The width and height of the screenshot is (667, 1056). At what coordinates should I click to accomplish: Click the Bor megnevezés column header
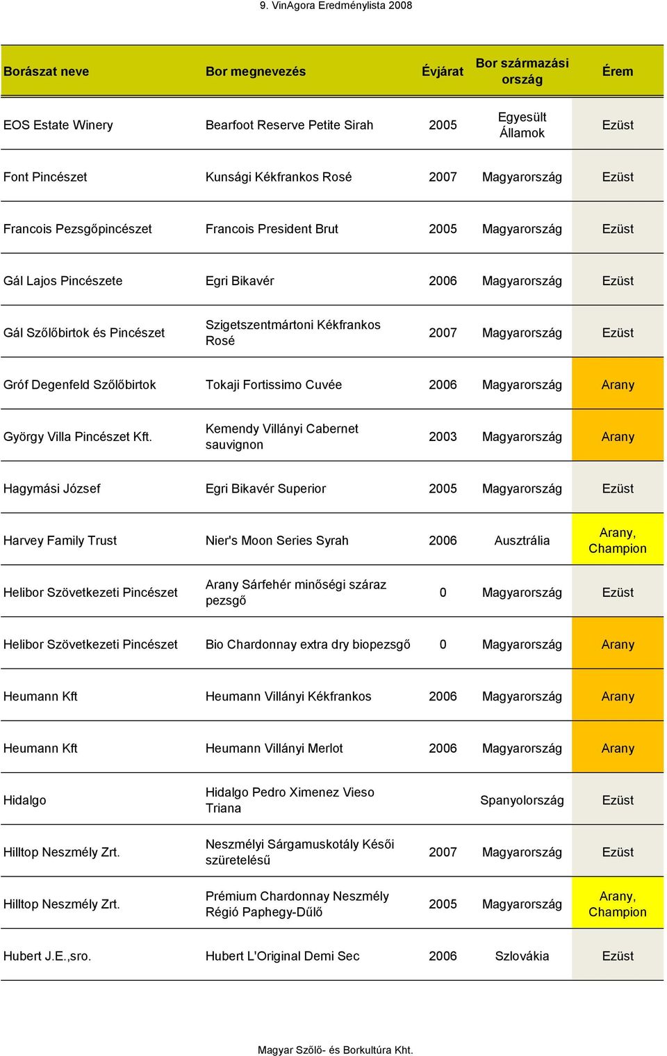(255, 71)
